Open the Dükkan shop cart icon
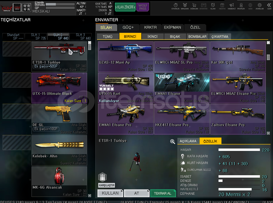Image resolution: width=273 pixels, height=203 pixels. 194,6
